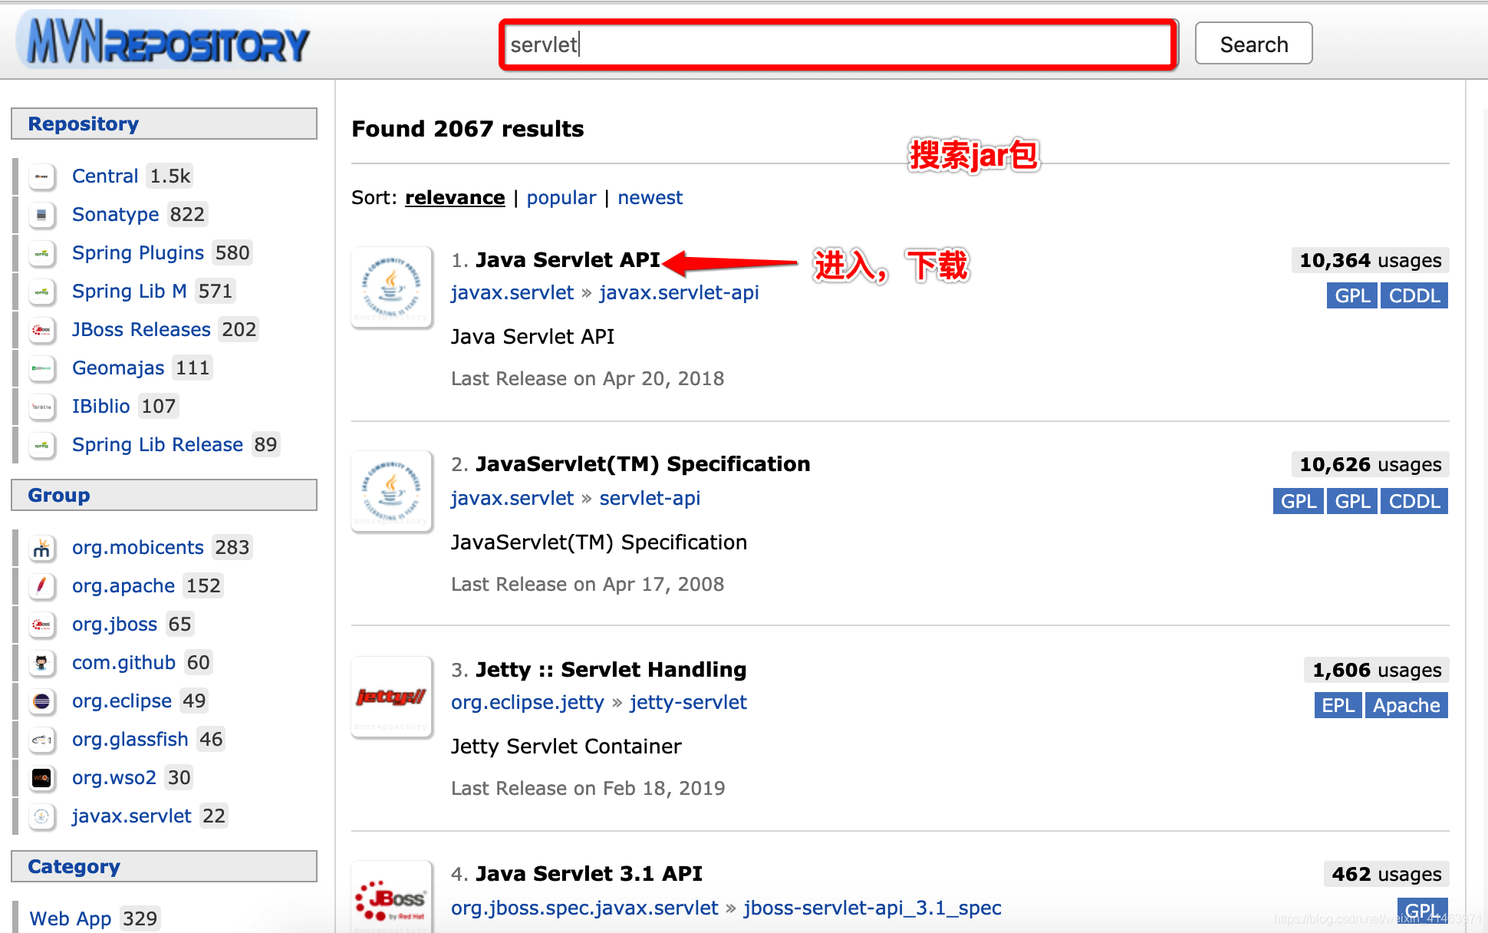Click the Spring Plugins repository icon
Screen dimensions: 1488x933
pyautogui.click(x=42, y=253)
